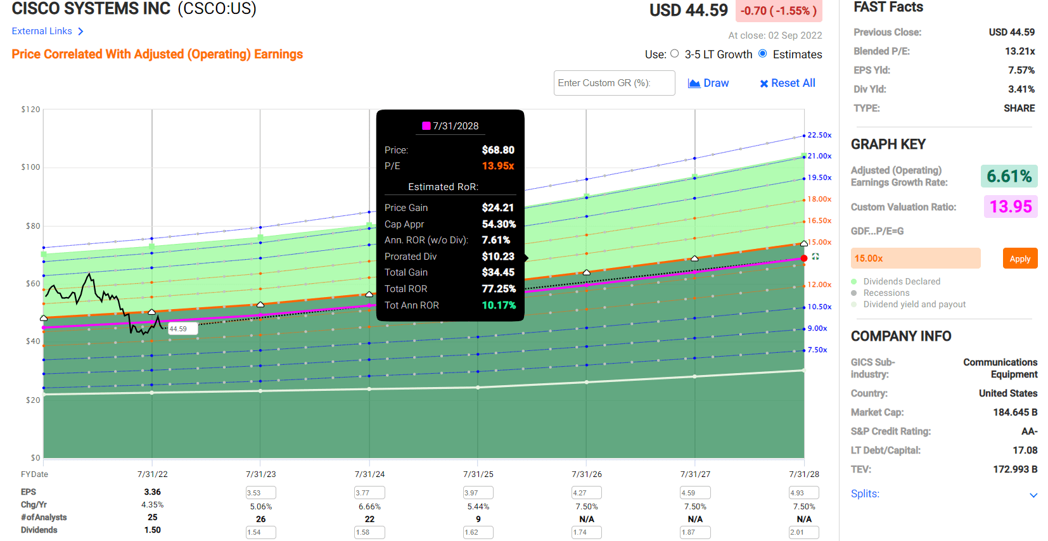This screenshot has width=1048, height=541.
Task: Click the orange 15.00x valuation field
Action: (x=916, y=258)
